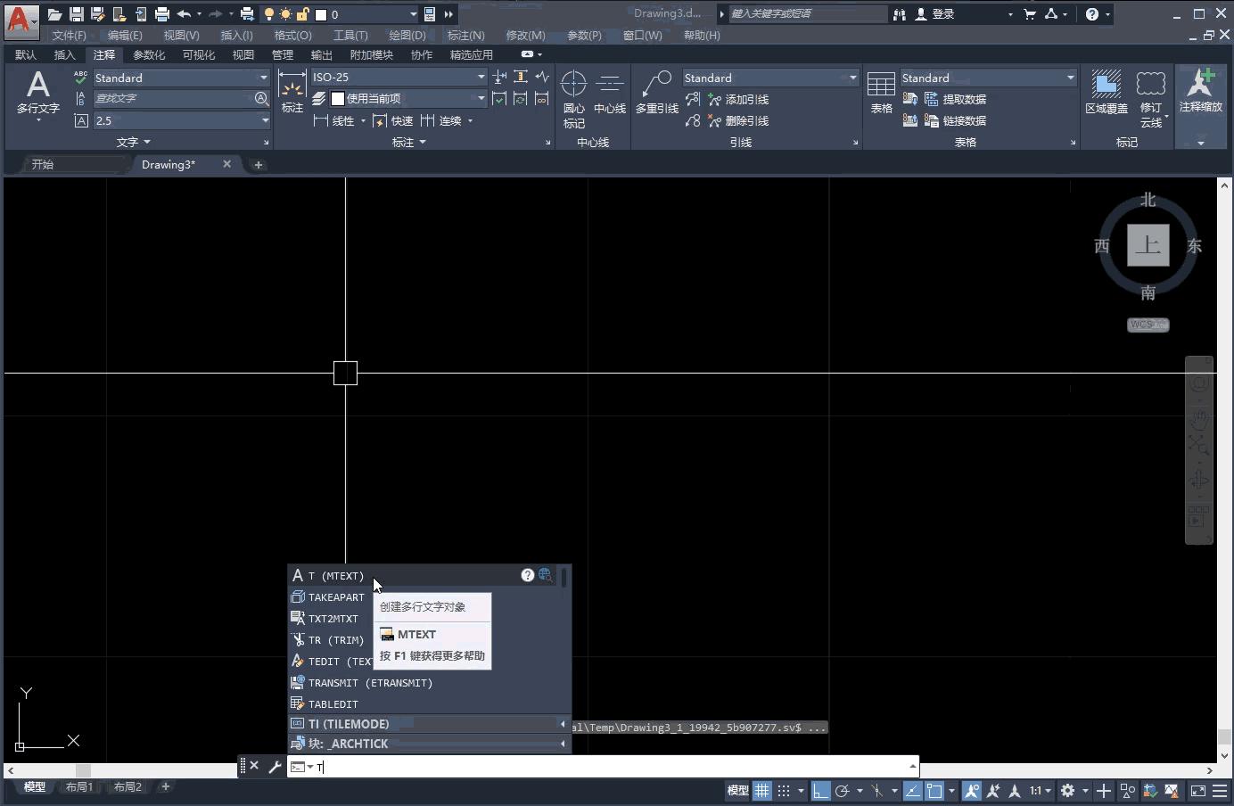
Task: Insert a table with the 表格 icon
Action: tap(881, 93)
